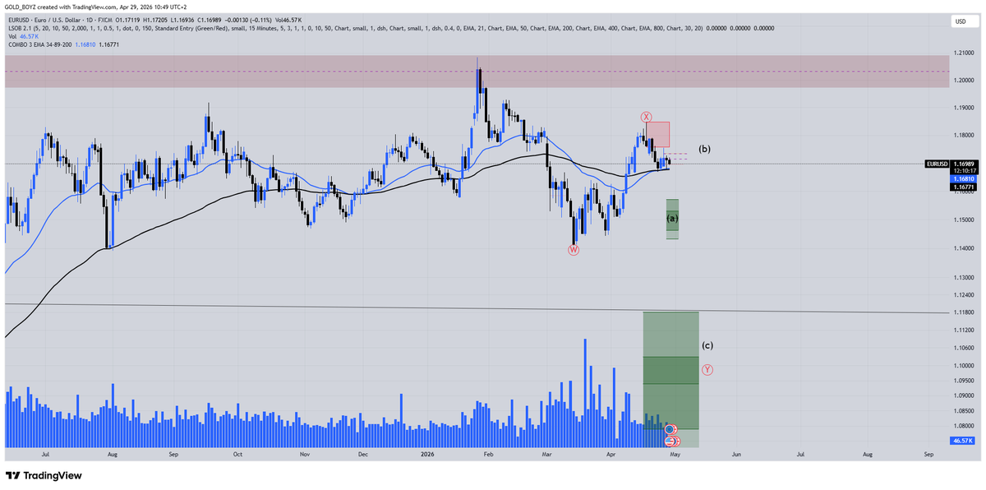986x490 pixels.
Task: Click the TradingView logo
Action: pyautogui.click(x=45, y=476)
